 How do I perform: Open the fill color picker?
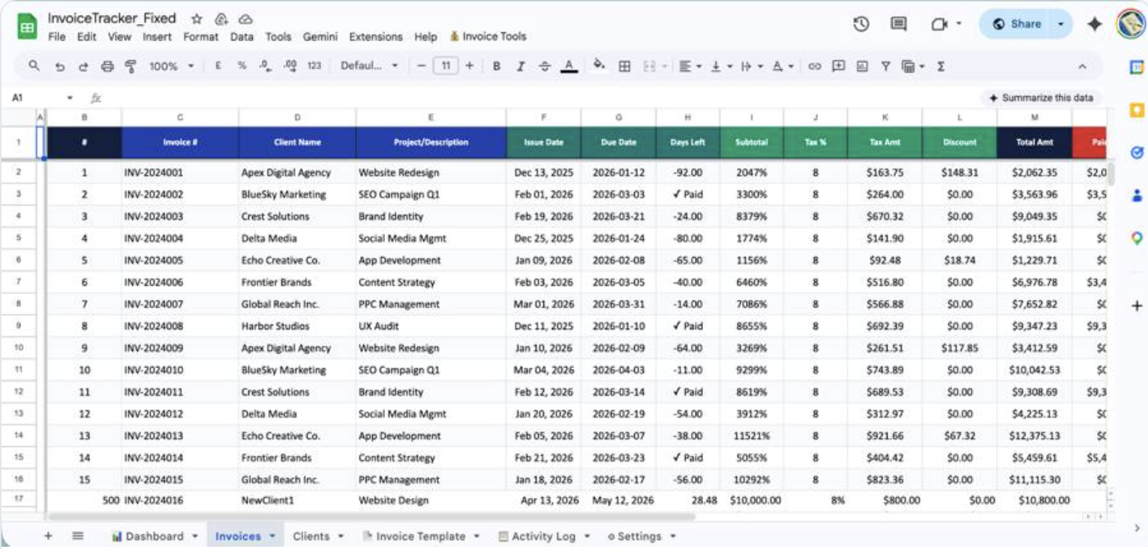(x=599, y=66)
